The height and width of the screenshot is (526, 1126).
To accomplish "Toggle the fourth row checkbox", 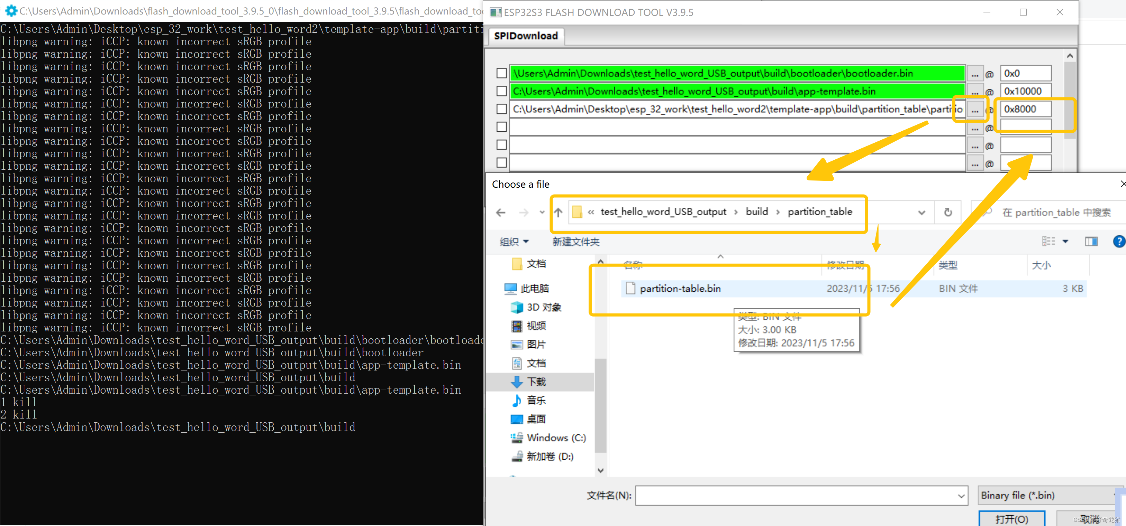I will coord(501,127).
